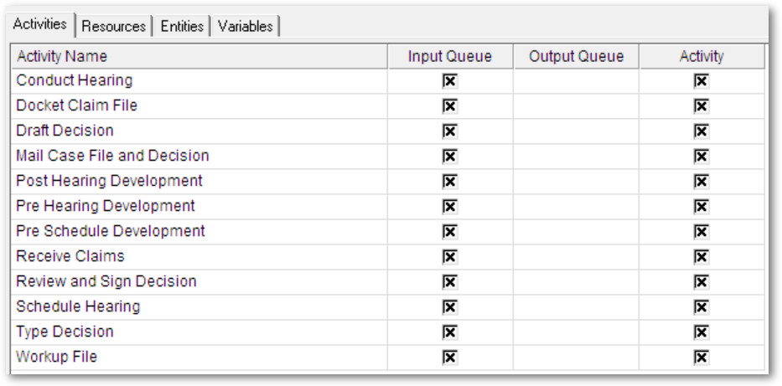Select the Type Decision row name
The width and height of the screenshot is (782, 386).
click(65, 332)
